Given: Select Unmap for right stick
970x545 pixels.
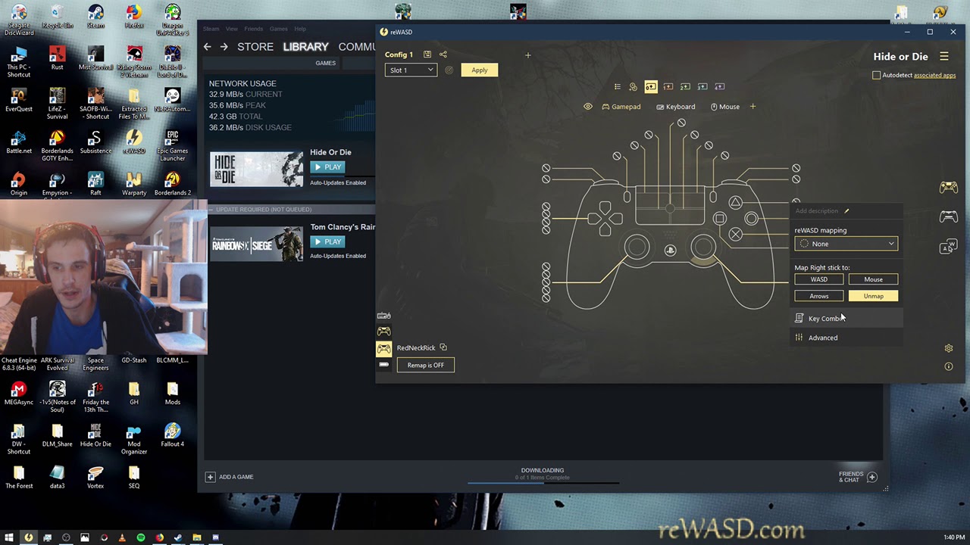Looking at the screenshot, I should click(x=873, y=296).
